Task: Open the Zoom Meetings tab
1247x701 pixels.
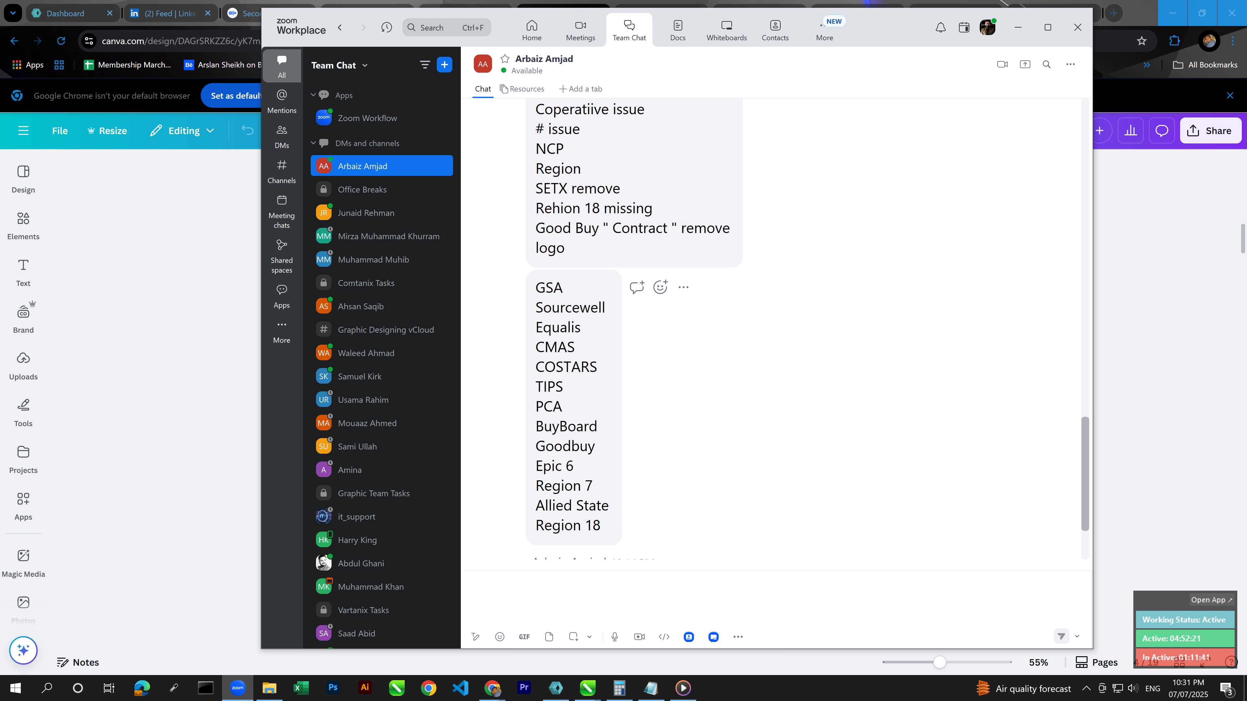Action: 580,30
